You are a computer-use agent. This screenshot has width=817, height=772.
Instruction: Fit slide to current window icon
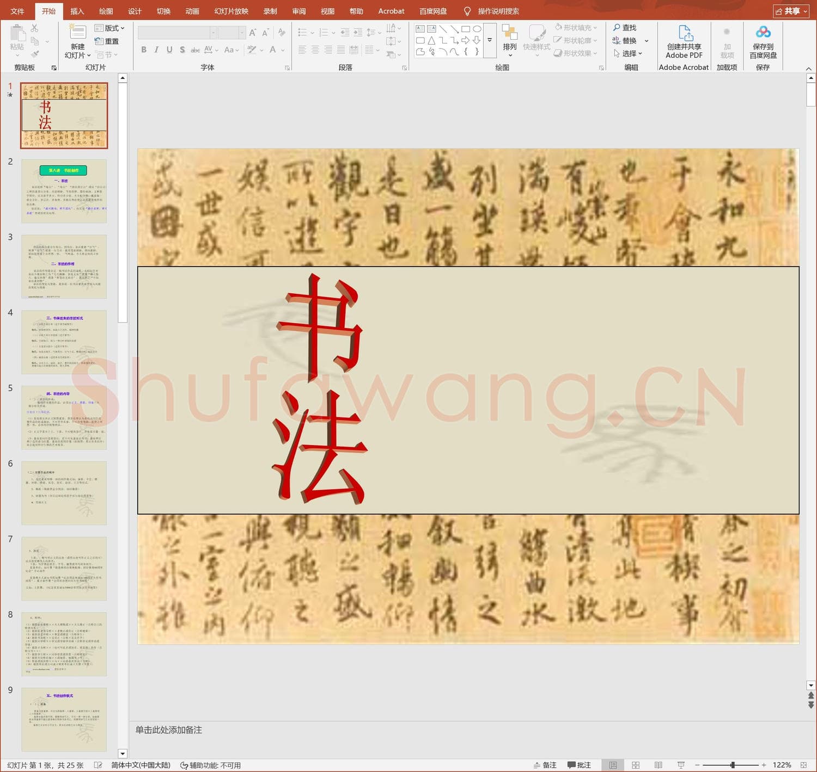(804, 765)
